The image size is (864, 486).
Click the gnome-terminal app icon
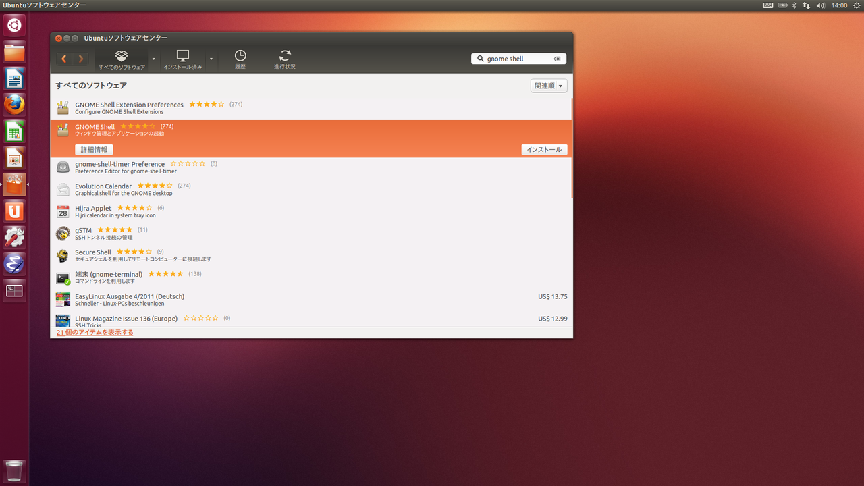tap(63, 277)
